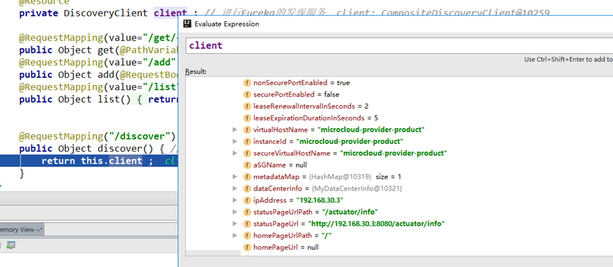Select the virtualHostName field icon
Image resolution: width=613 pixels, height=267 pixels.
click(x=247, y=130)
